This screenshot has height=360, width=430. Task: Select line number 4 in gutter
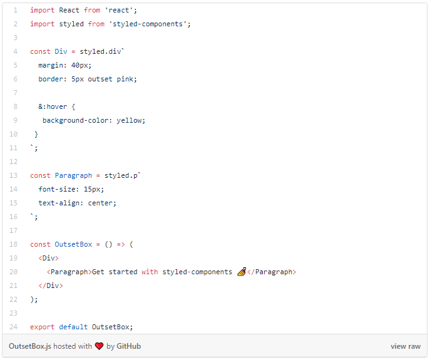click(16, 51)
